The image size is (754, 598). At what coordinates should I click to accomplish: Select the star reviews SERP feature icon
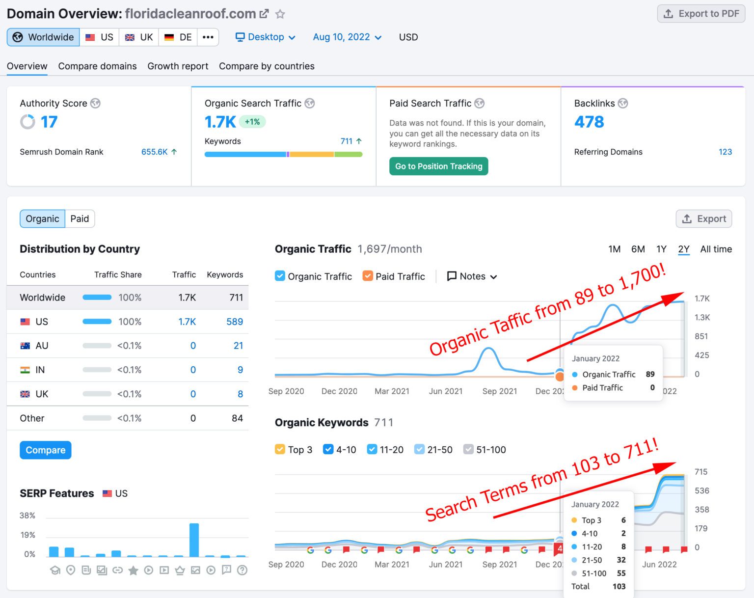pos(133,570)
